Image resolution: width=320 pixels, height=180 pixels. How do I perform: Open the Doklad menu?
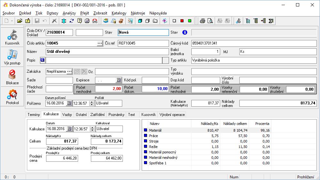tap(25, 13)
